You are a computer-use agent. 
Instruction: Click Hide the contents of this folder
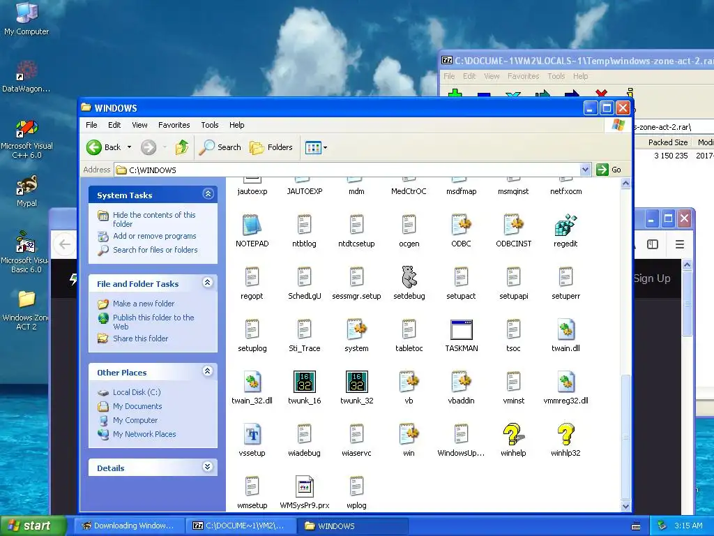pyautogui.click(x=154, y=219)
